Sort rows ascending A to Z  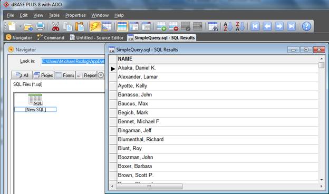(x=228, y=26)
